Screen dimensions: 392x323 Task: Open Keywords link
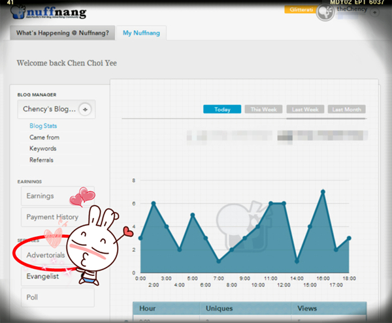pos(42,149)
